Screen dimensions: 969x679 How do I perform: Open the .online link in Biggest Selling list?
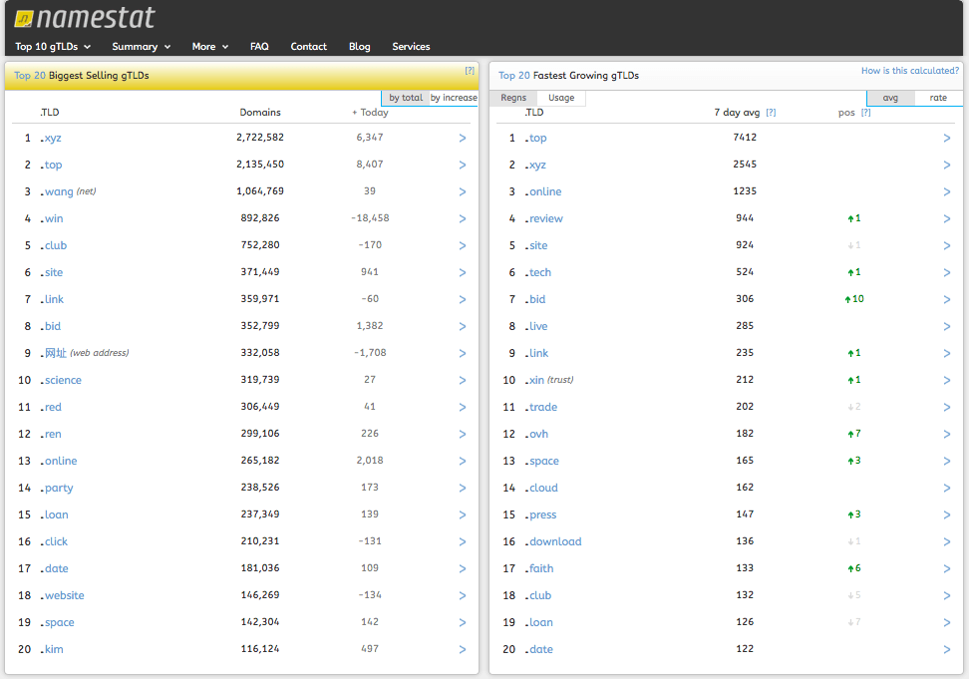click(x=59, y=461)
